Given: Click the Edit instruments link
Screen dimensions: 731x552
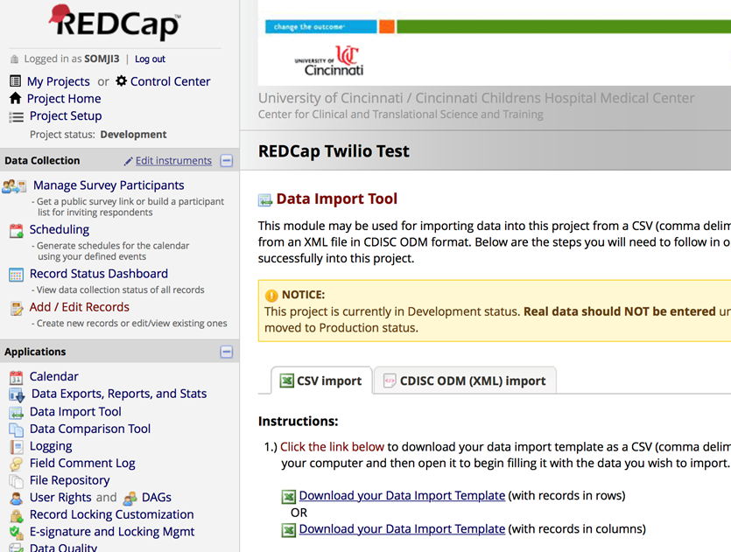Looking at the screenshot, I should (x=173, y=161).
